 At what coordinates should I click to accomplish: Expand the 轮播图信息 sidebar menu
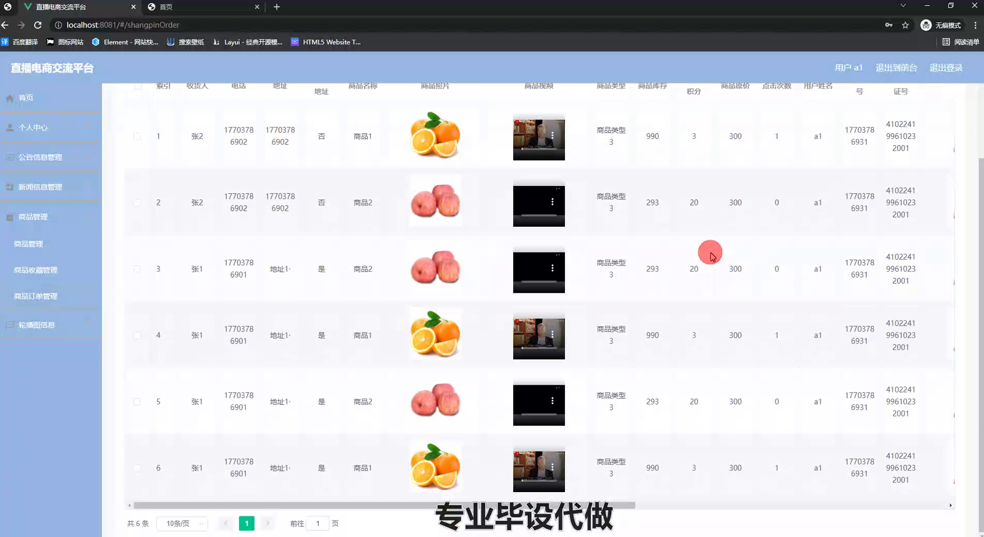click(51, 325)
